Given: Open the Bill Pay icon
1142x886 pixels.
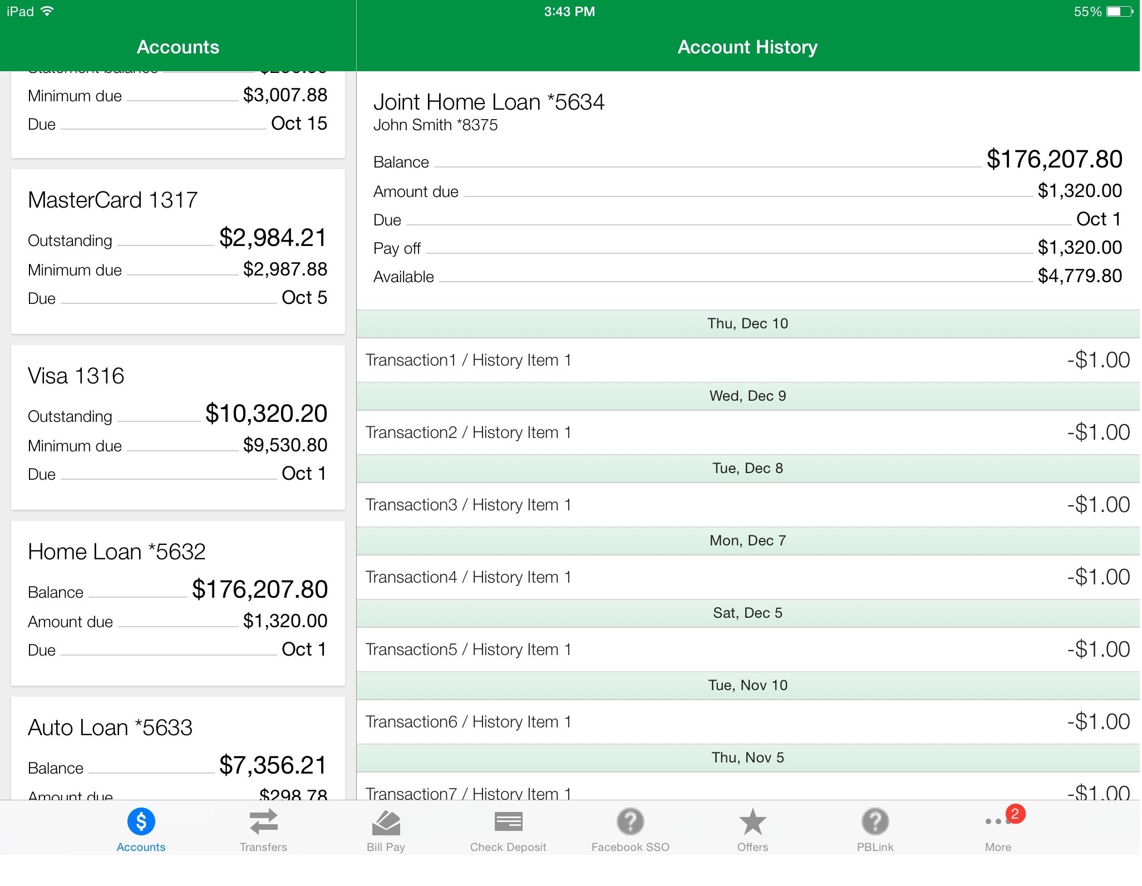Looking at the screenshot, I should click(386, 823).
